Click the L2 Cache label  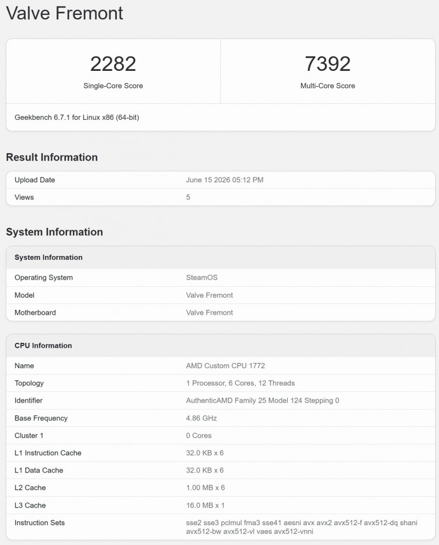click(x=30, y=488)
